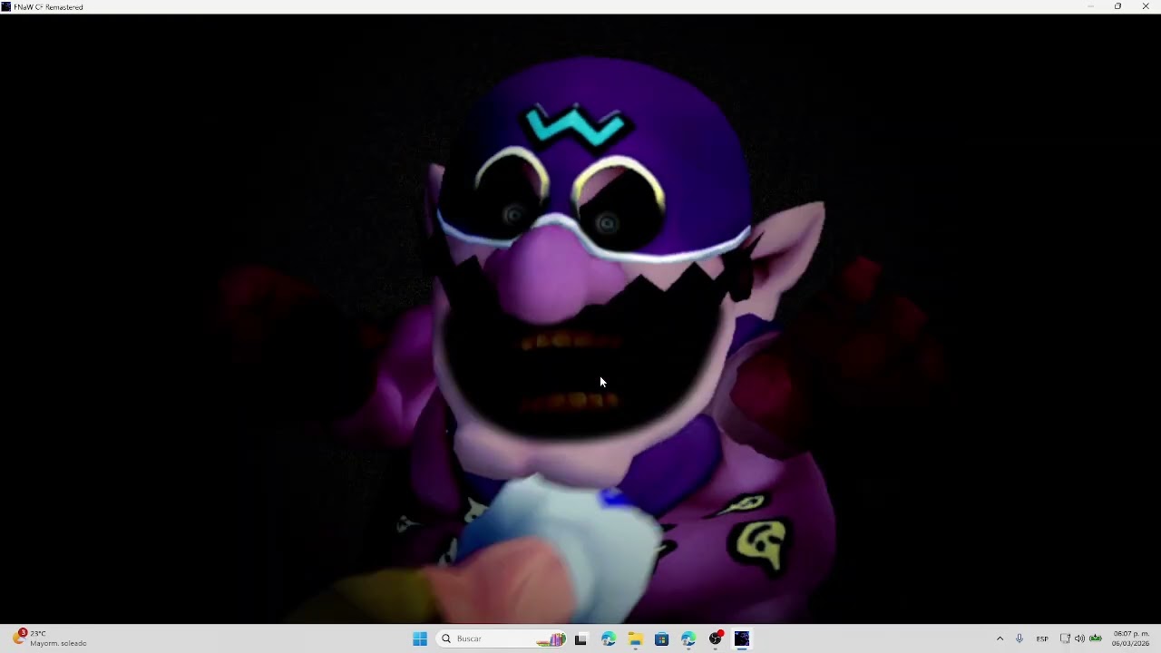Close the FNaW C² Remastered window
The height and width of the screenshot is (653, 1161).
click(x=1146, y=6)
